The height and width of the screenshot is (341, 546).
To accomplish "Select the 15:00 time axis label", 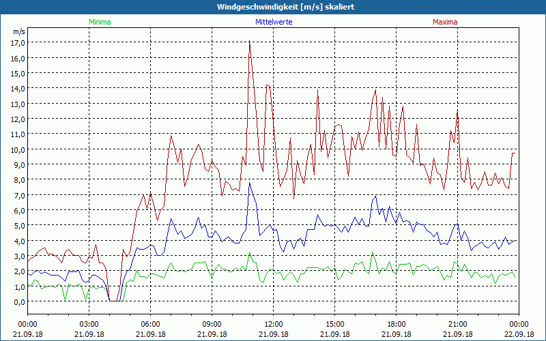I will [x=335, y=324].
